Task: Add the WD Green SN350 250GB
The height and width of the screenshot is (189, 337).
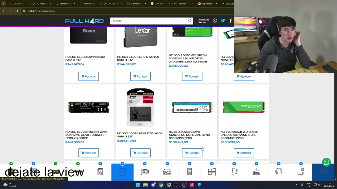Action: (x=192, y=76)
